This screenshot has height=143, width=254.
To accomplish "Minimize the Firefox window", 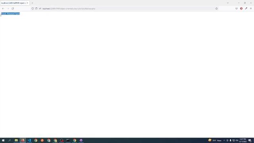I will (239, 3).
